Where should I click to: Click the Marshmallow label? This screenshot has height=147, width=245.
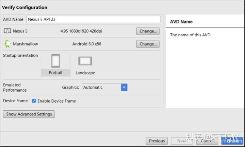[25, 44]
